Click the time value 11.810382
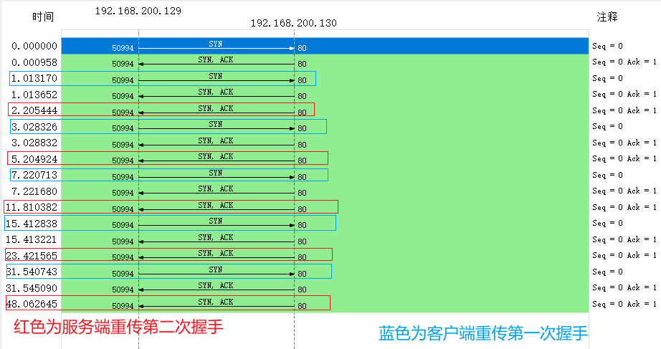 (32, 207)
